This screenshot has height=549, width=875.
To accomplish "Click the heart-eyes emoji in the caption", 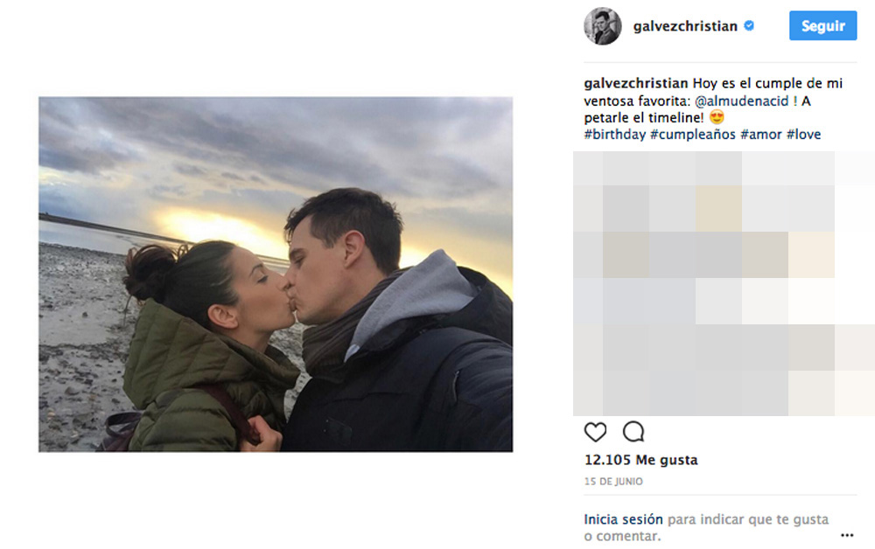I will coord(717,117).
